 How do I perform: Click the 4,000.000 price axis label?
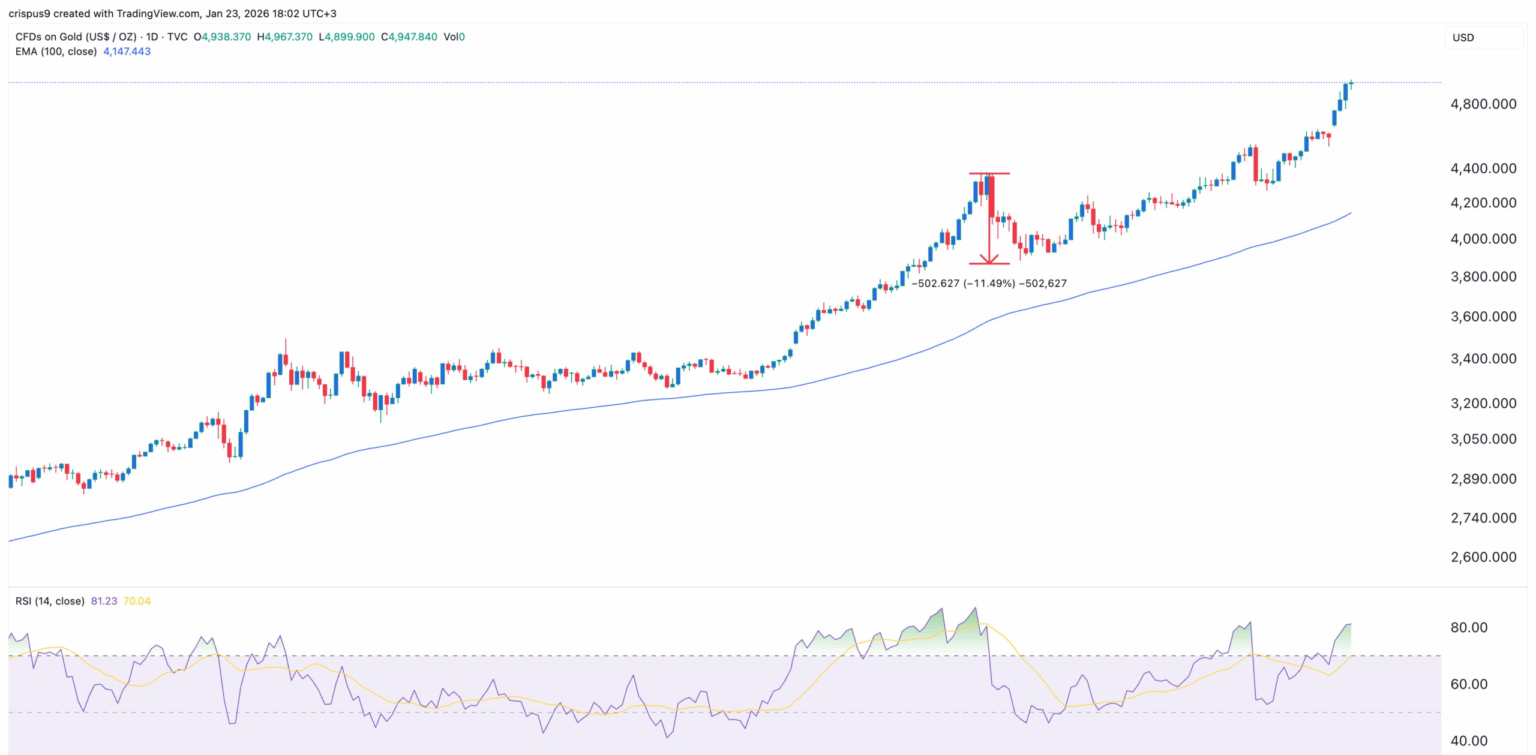pos(1483,239)
